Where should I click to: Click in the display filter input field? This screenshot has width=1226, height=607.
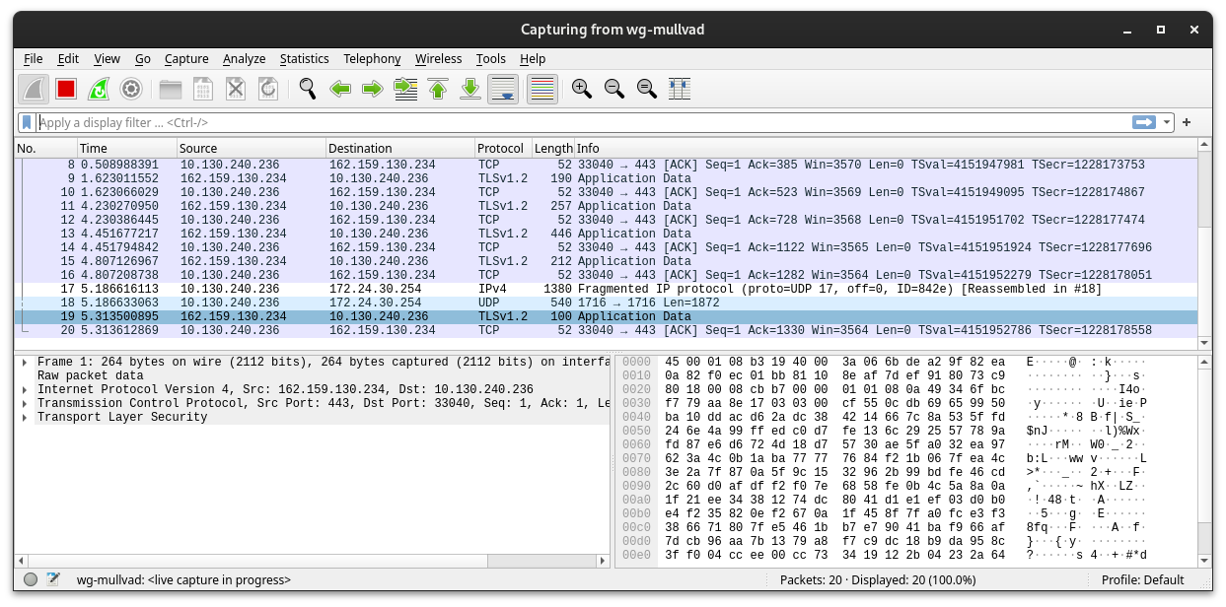[584, 122]
